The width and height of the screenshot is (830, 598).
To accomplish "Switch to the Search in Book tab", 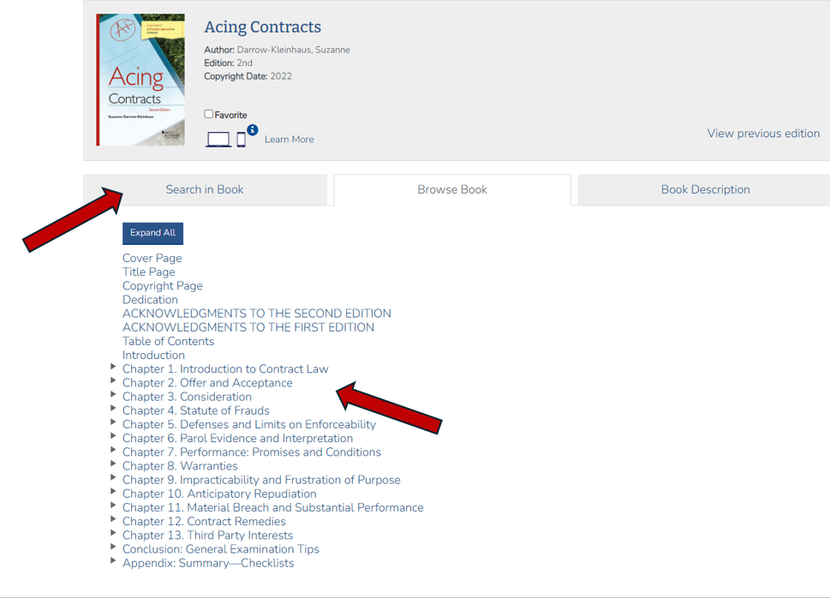I will [205, 189].
